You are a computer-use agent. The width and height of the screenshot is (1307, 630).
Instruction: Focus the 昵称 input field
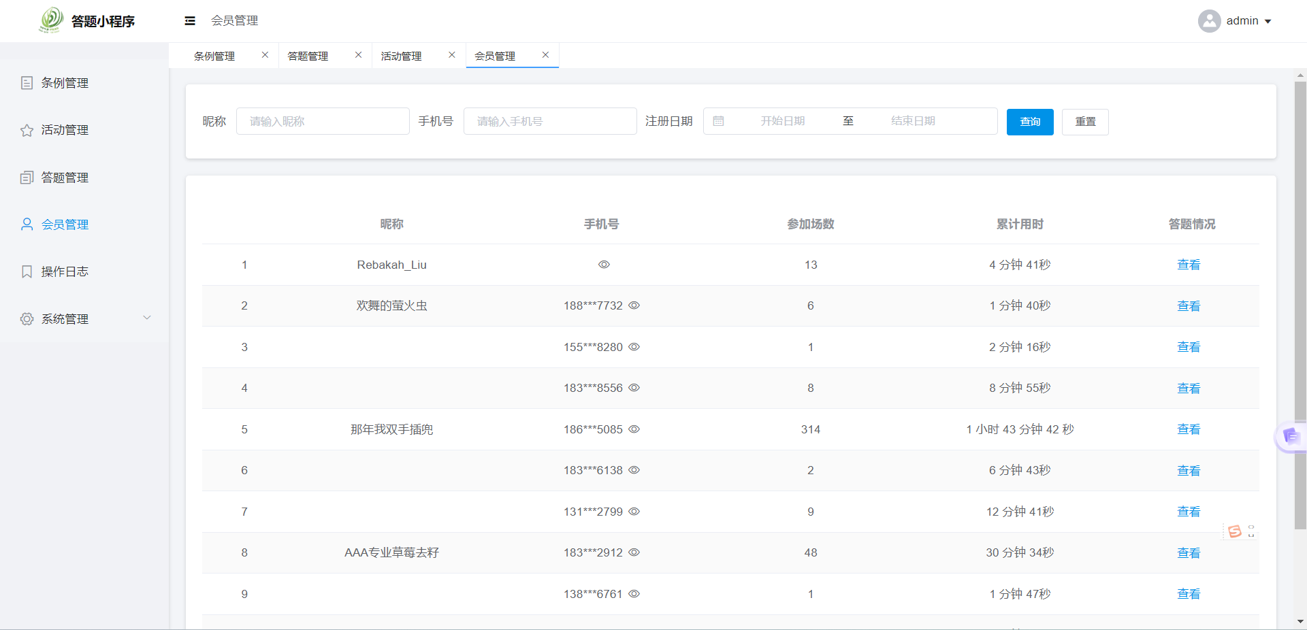(x=323, y=121)
